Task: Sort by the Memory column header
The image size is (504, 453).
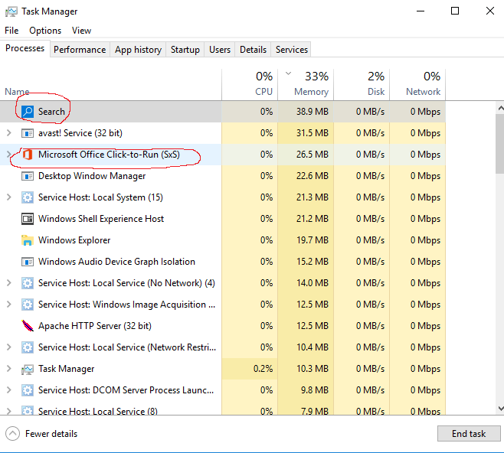Action: (x=306, y=85)
